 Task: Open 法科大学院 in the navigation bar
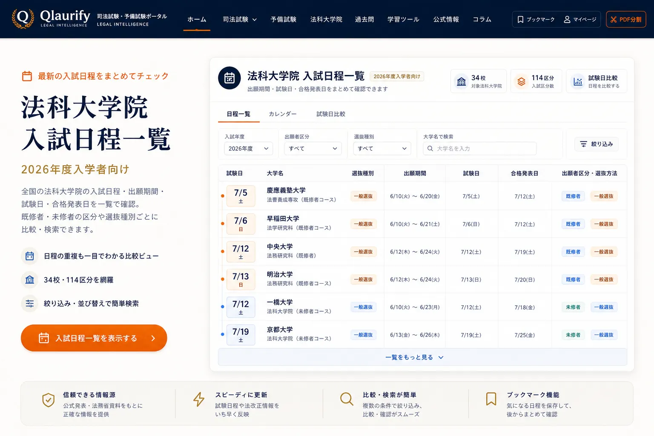tap(326, 20)
